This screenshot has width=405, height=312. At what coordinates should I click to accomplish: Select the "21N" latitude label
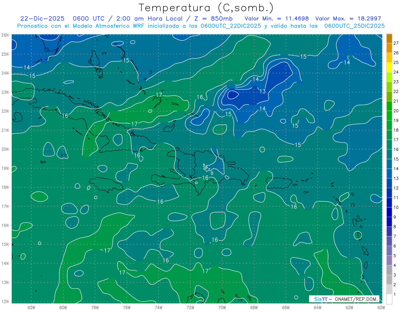pyautogui.click(x=5, y=130)
